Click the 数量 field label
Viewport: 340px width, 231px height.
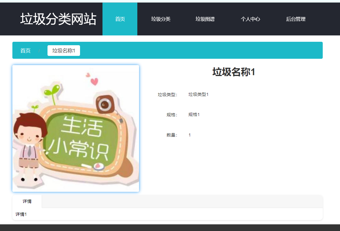172,135
